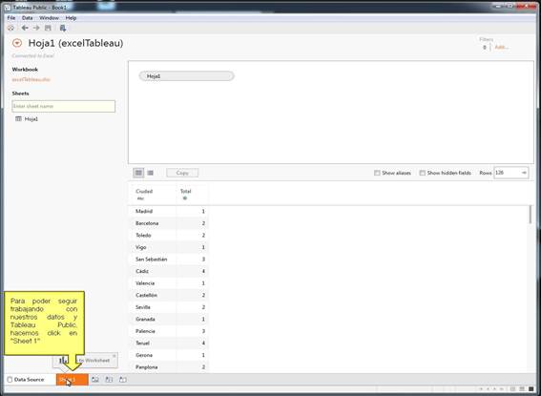Click the Abc type icon under Ciudad
541x396 pixels.
(140, 198)
